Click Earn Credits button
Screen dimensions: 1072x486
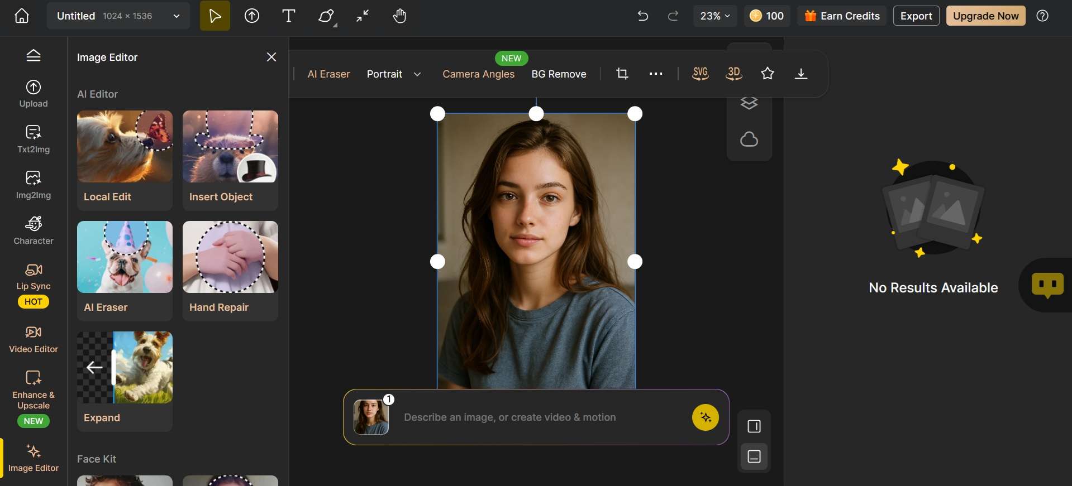842,16
